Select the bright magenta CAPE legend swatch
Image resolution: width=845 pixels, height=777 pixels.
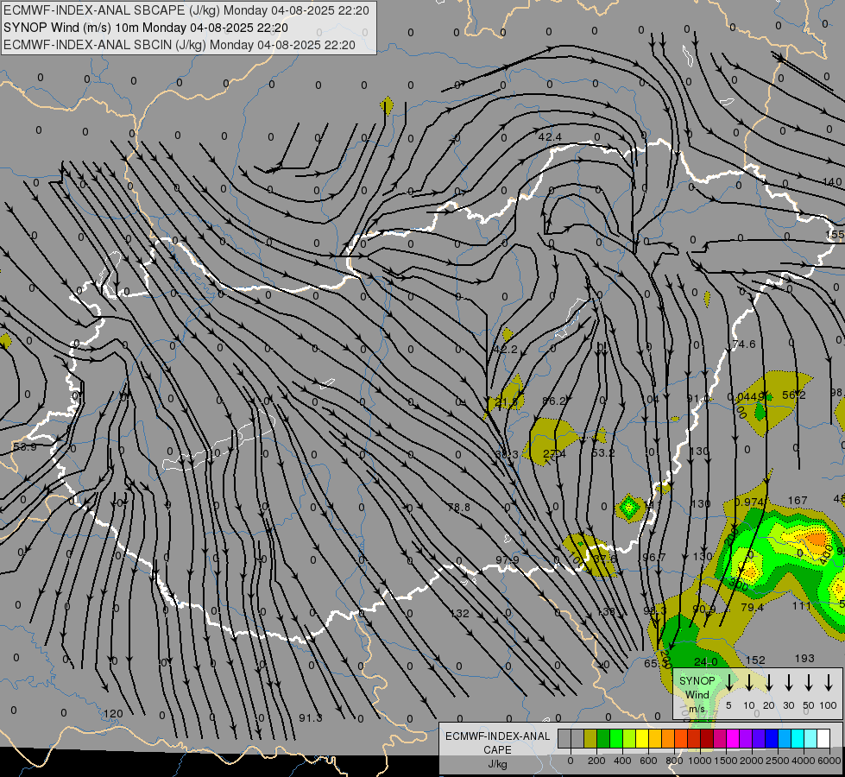pos(733,739)
